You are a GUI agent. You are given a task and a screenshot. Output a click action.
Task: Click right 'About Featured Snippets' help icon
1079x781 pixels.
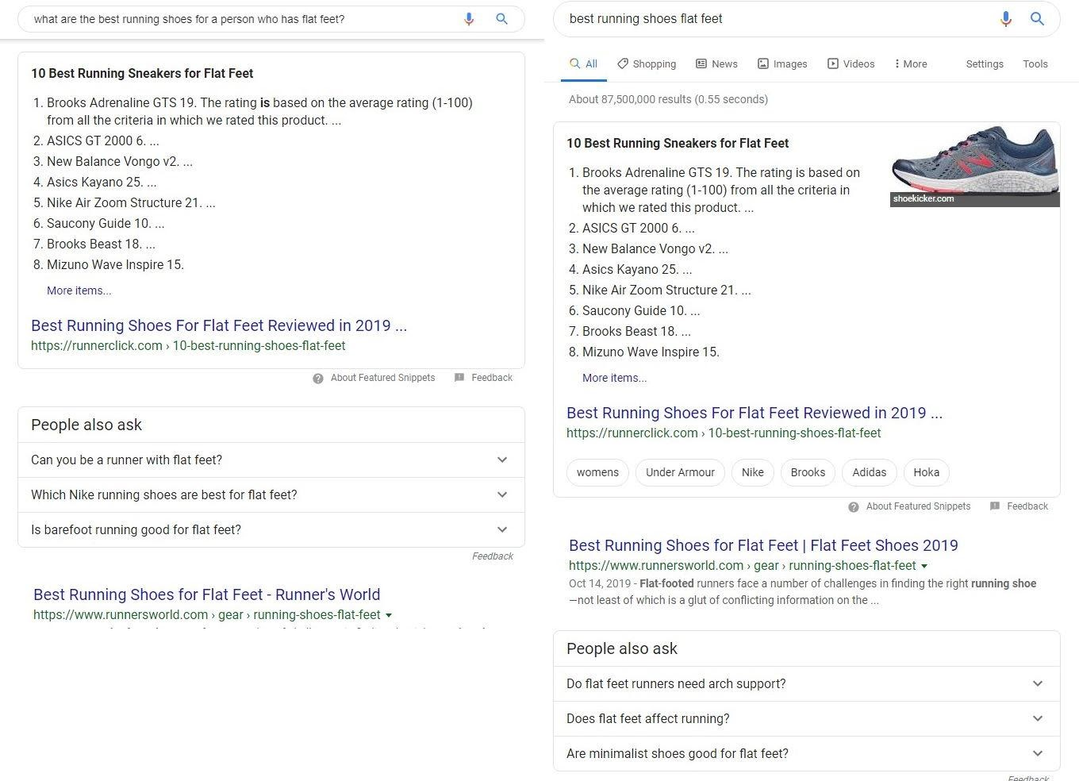854,507
